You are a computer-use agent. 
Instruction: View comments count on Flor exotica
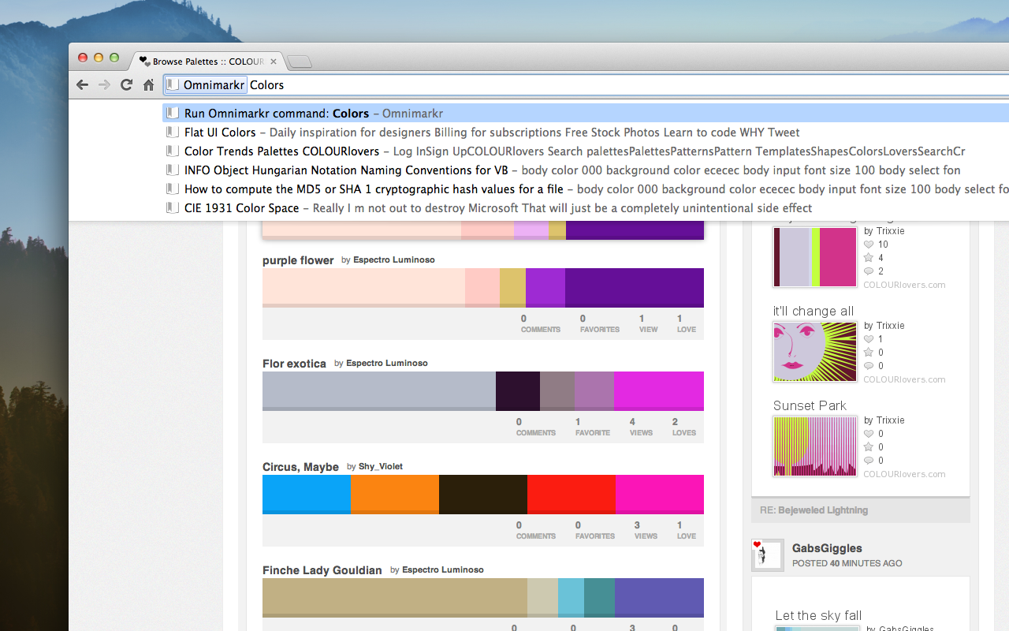pyautogui.click(x=536, y=427)
